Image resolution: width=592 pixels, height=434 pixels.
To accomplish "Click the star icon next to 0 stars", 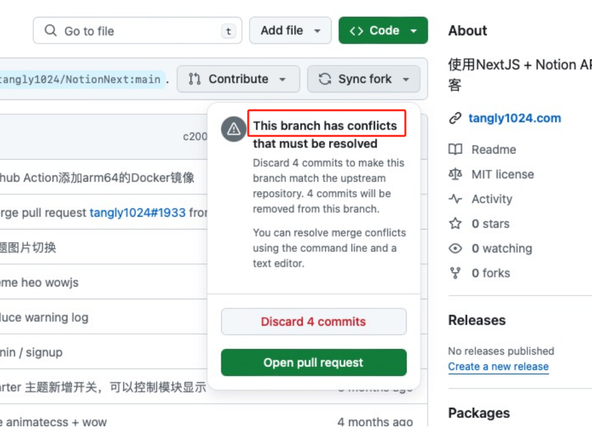I will point(455,224).
